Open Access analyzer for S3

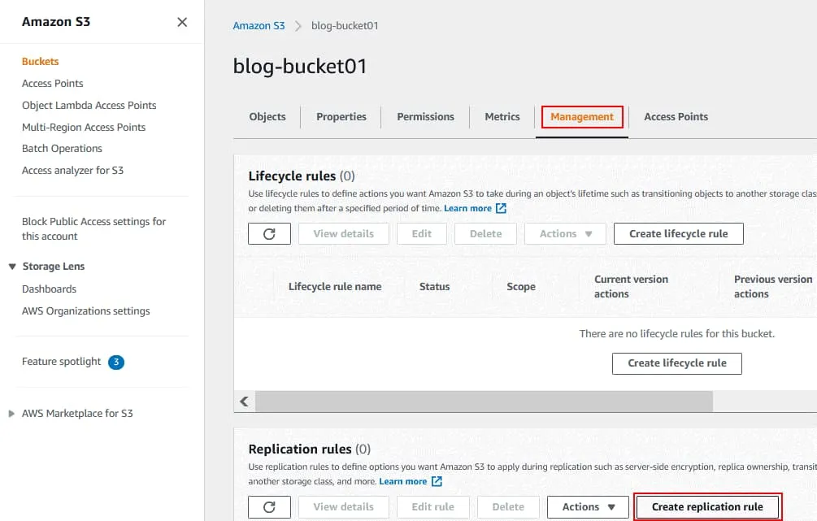click(72, 171)
